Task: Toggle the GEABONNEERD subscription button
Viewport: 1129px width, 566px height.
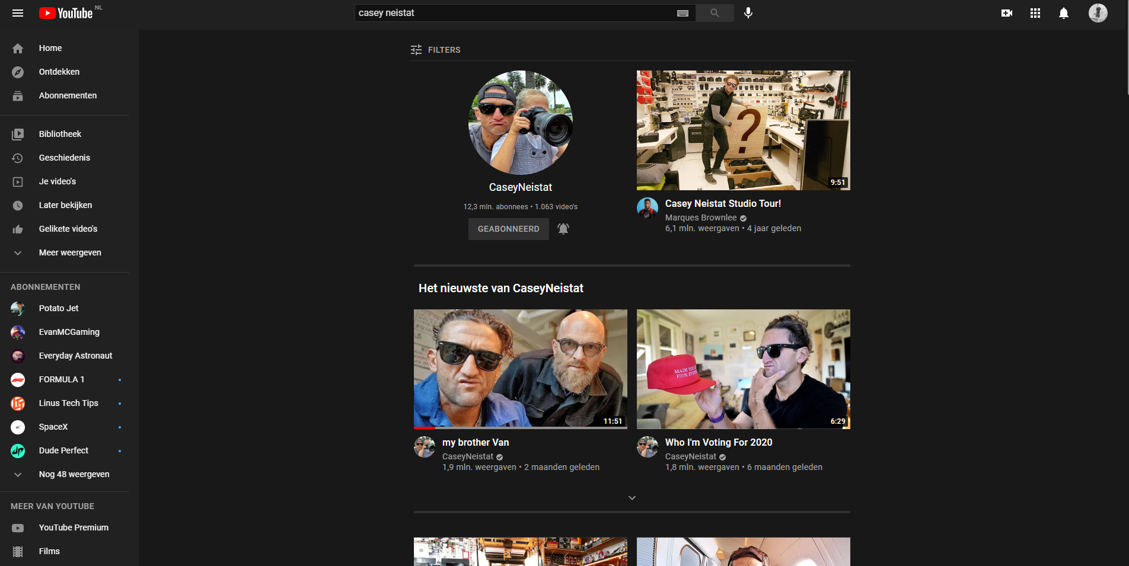Action: point(509,229)
